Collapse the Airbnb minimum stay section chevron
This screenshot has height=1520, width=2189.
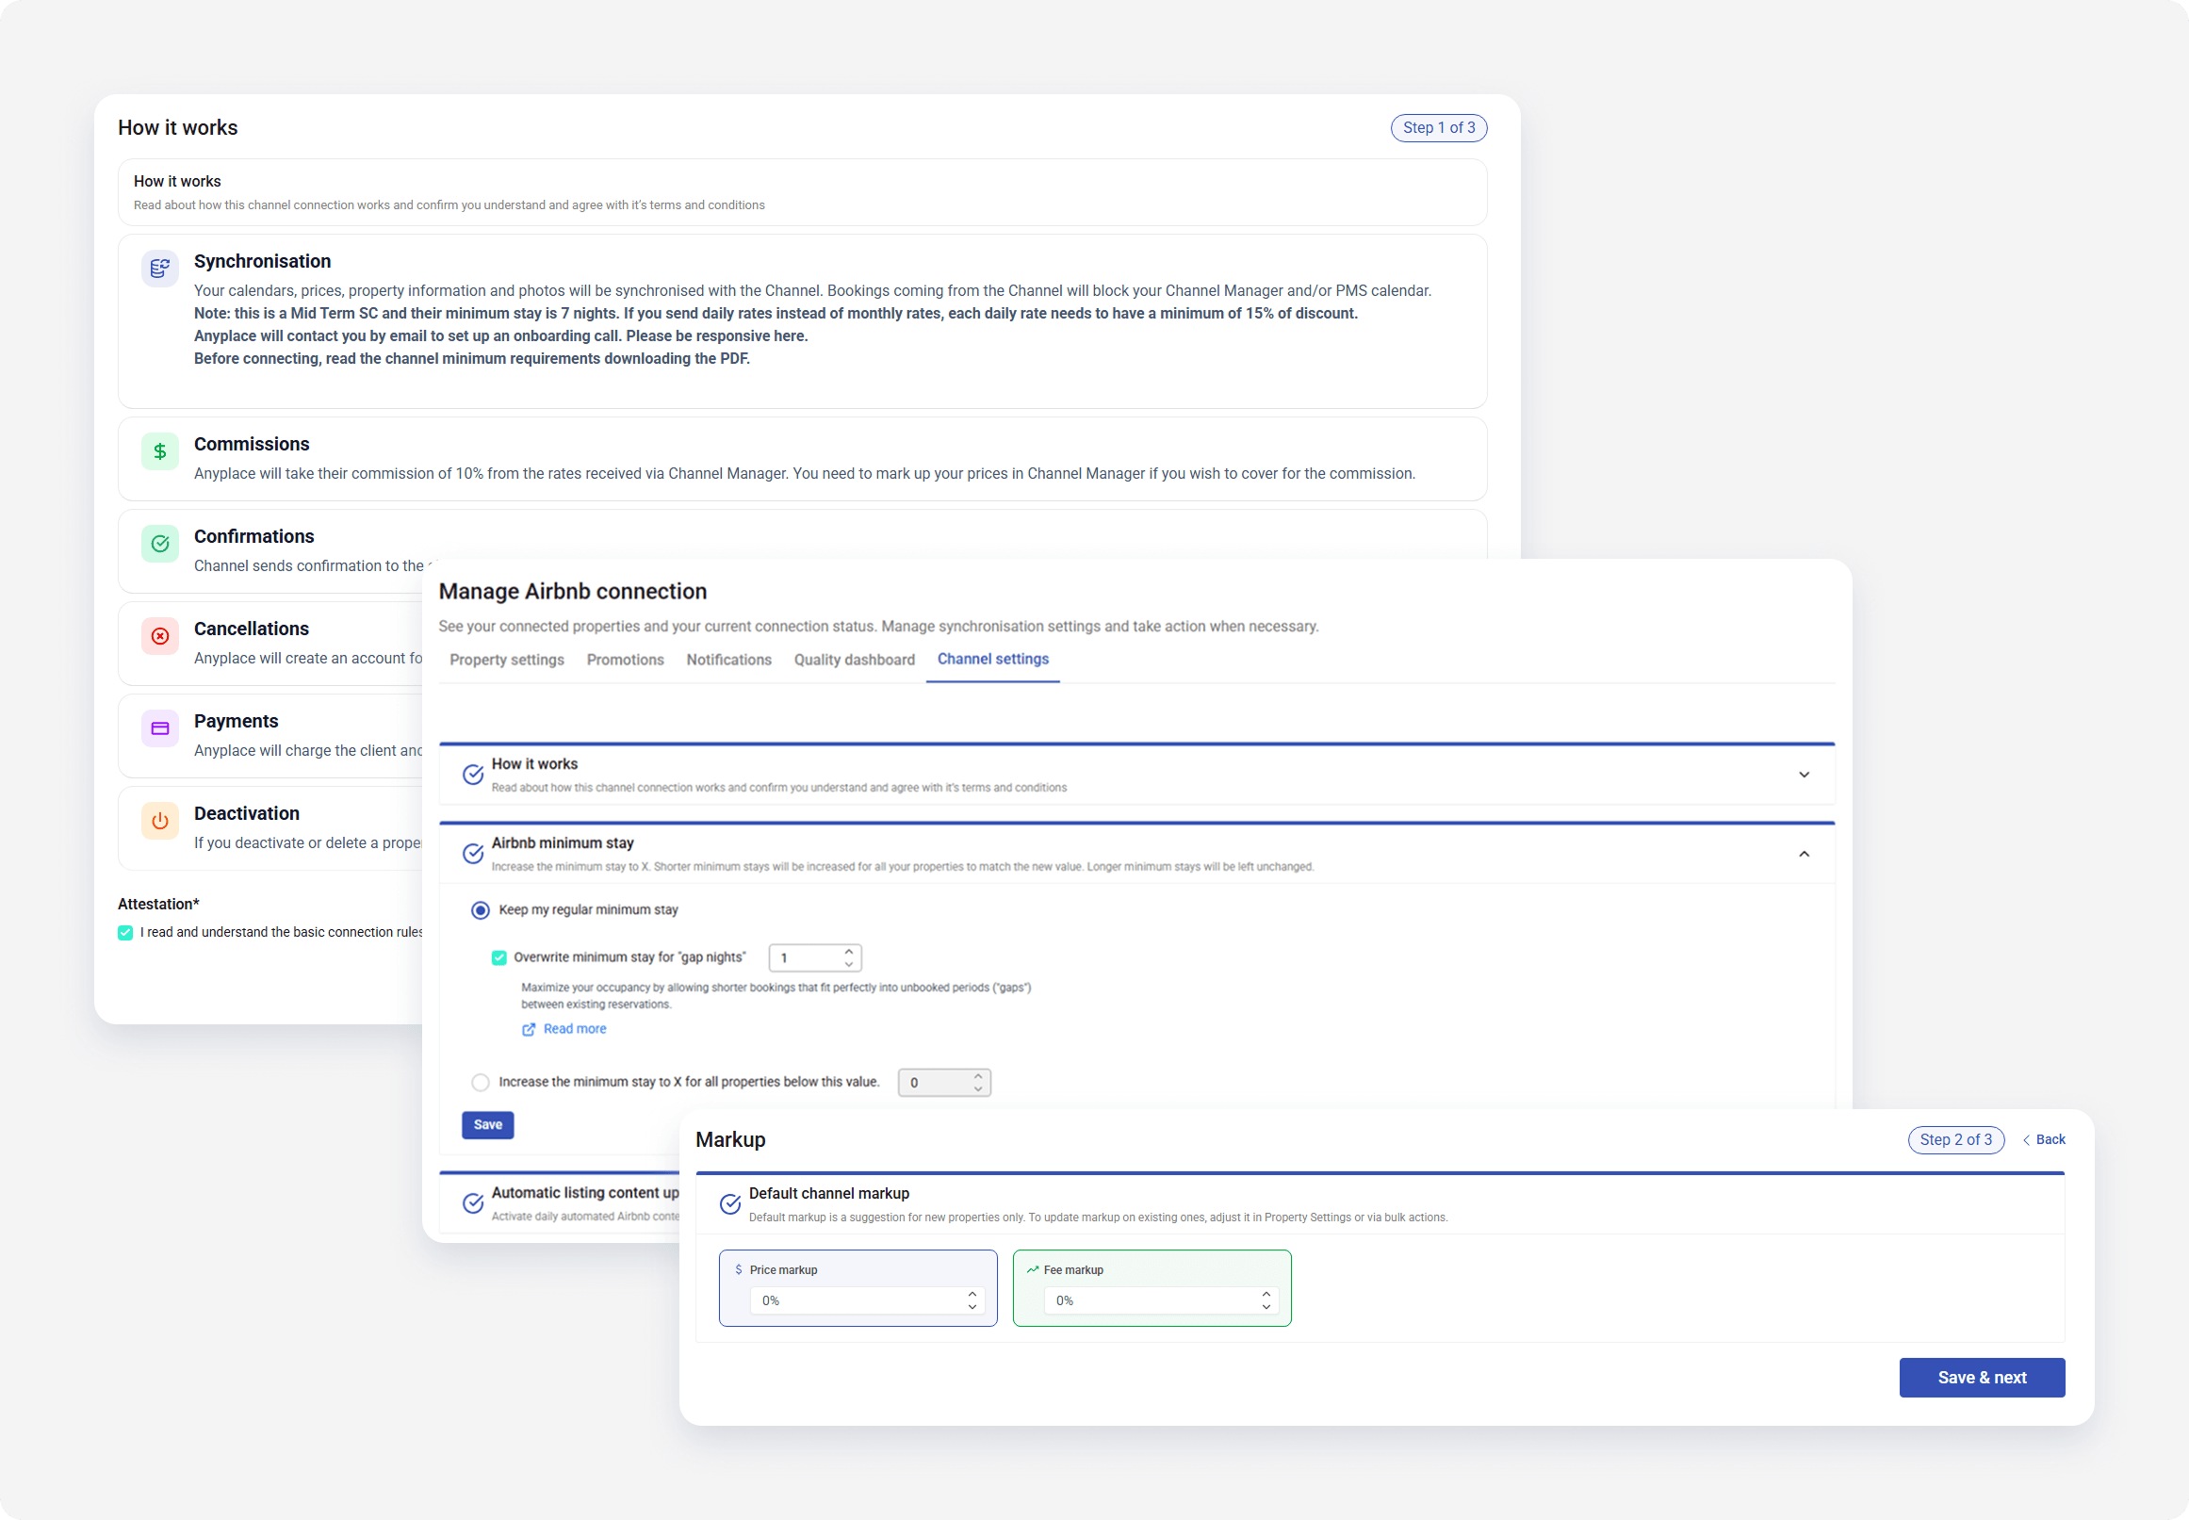coord(1805,855)
